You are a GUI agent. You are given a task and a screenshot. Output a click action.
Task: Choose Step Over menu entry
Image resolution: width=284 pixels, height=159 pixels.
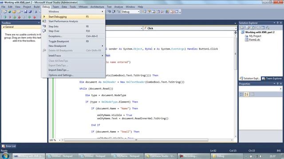tap(73, 31)
